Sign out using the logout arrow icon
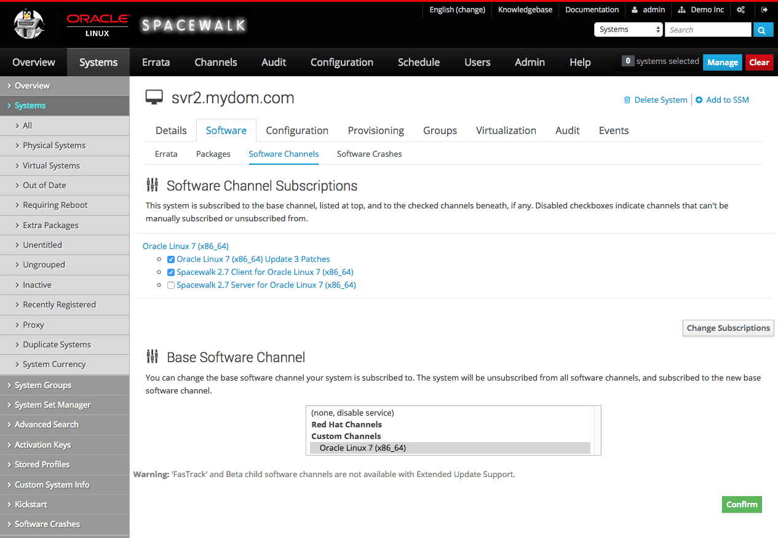 pos(764,10)
